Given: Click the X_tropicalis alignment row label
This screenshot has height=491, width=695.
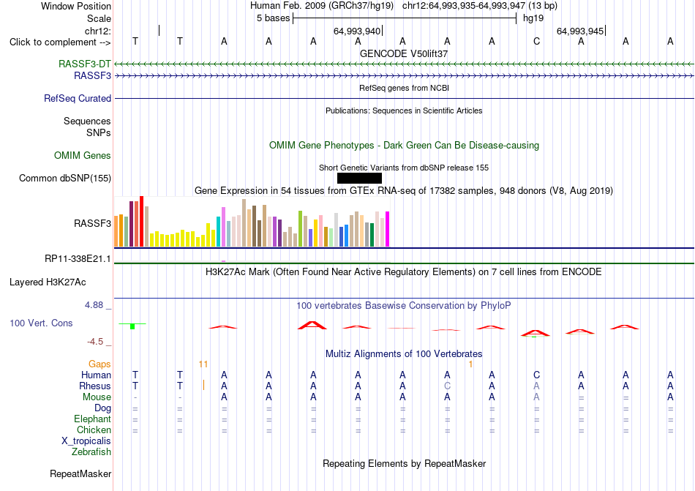Looking at the screenshot, I should (x=86, y=441).
